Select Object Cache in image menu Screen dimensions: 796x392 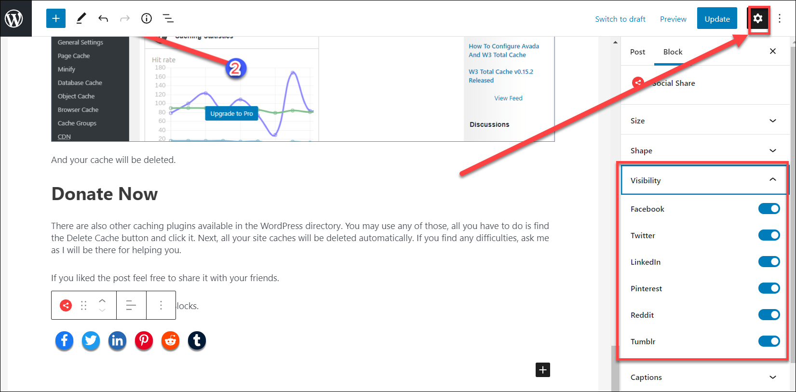(76, 96)
